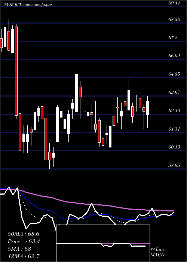187x262 pixels.
Task: Click the 62.49 price axis label
Action: (174, 111)
